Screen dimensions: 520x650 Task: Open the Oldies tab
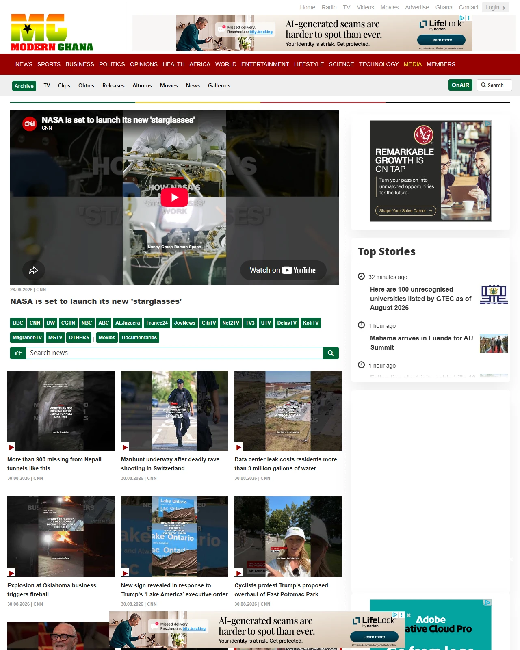[x=86, y=85]
